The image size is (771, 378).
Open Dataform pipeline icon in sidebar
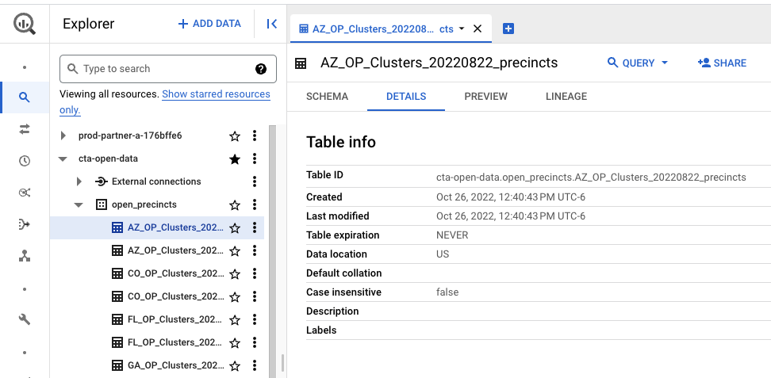[25, 224]
